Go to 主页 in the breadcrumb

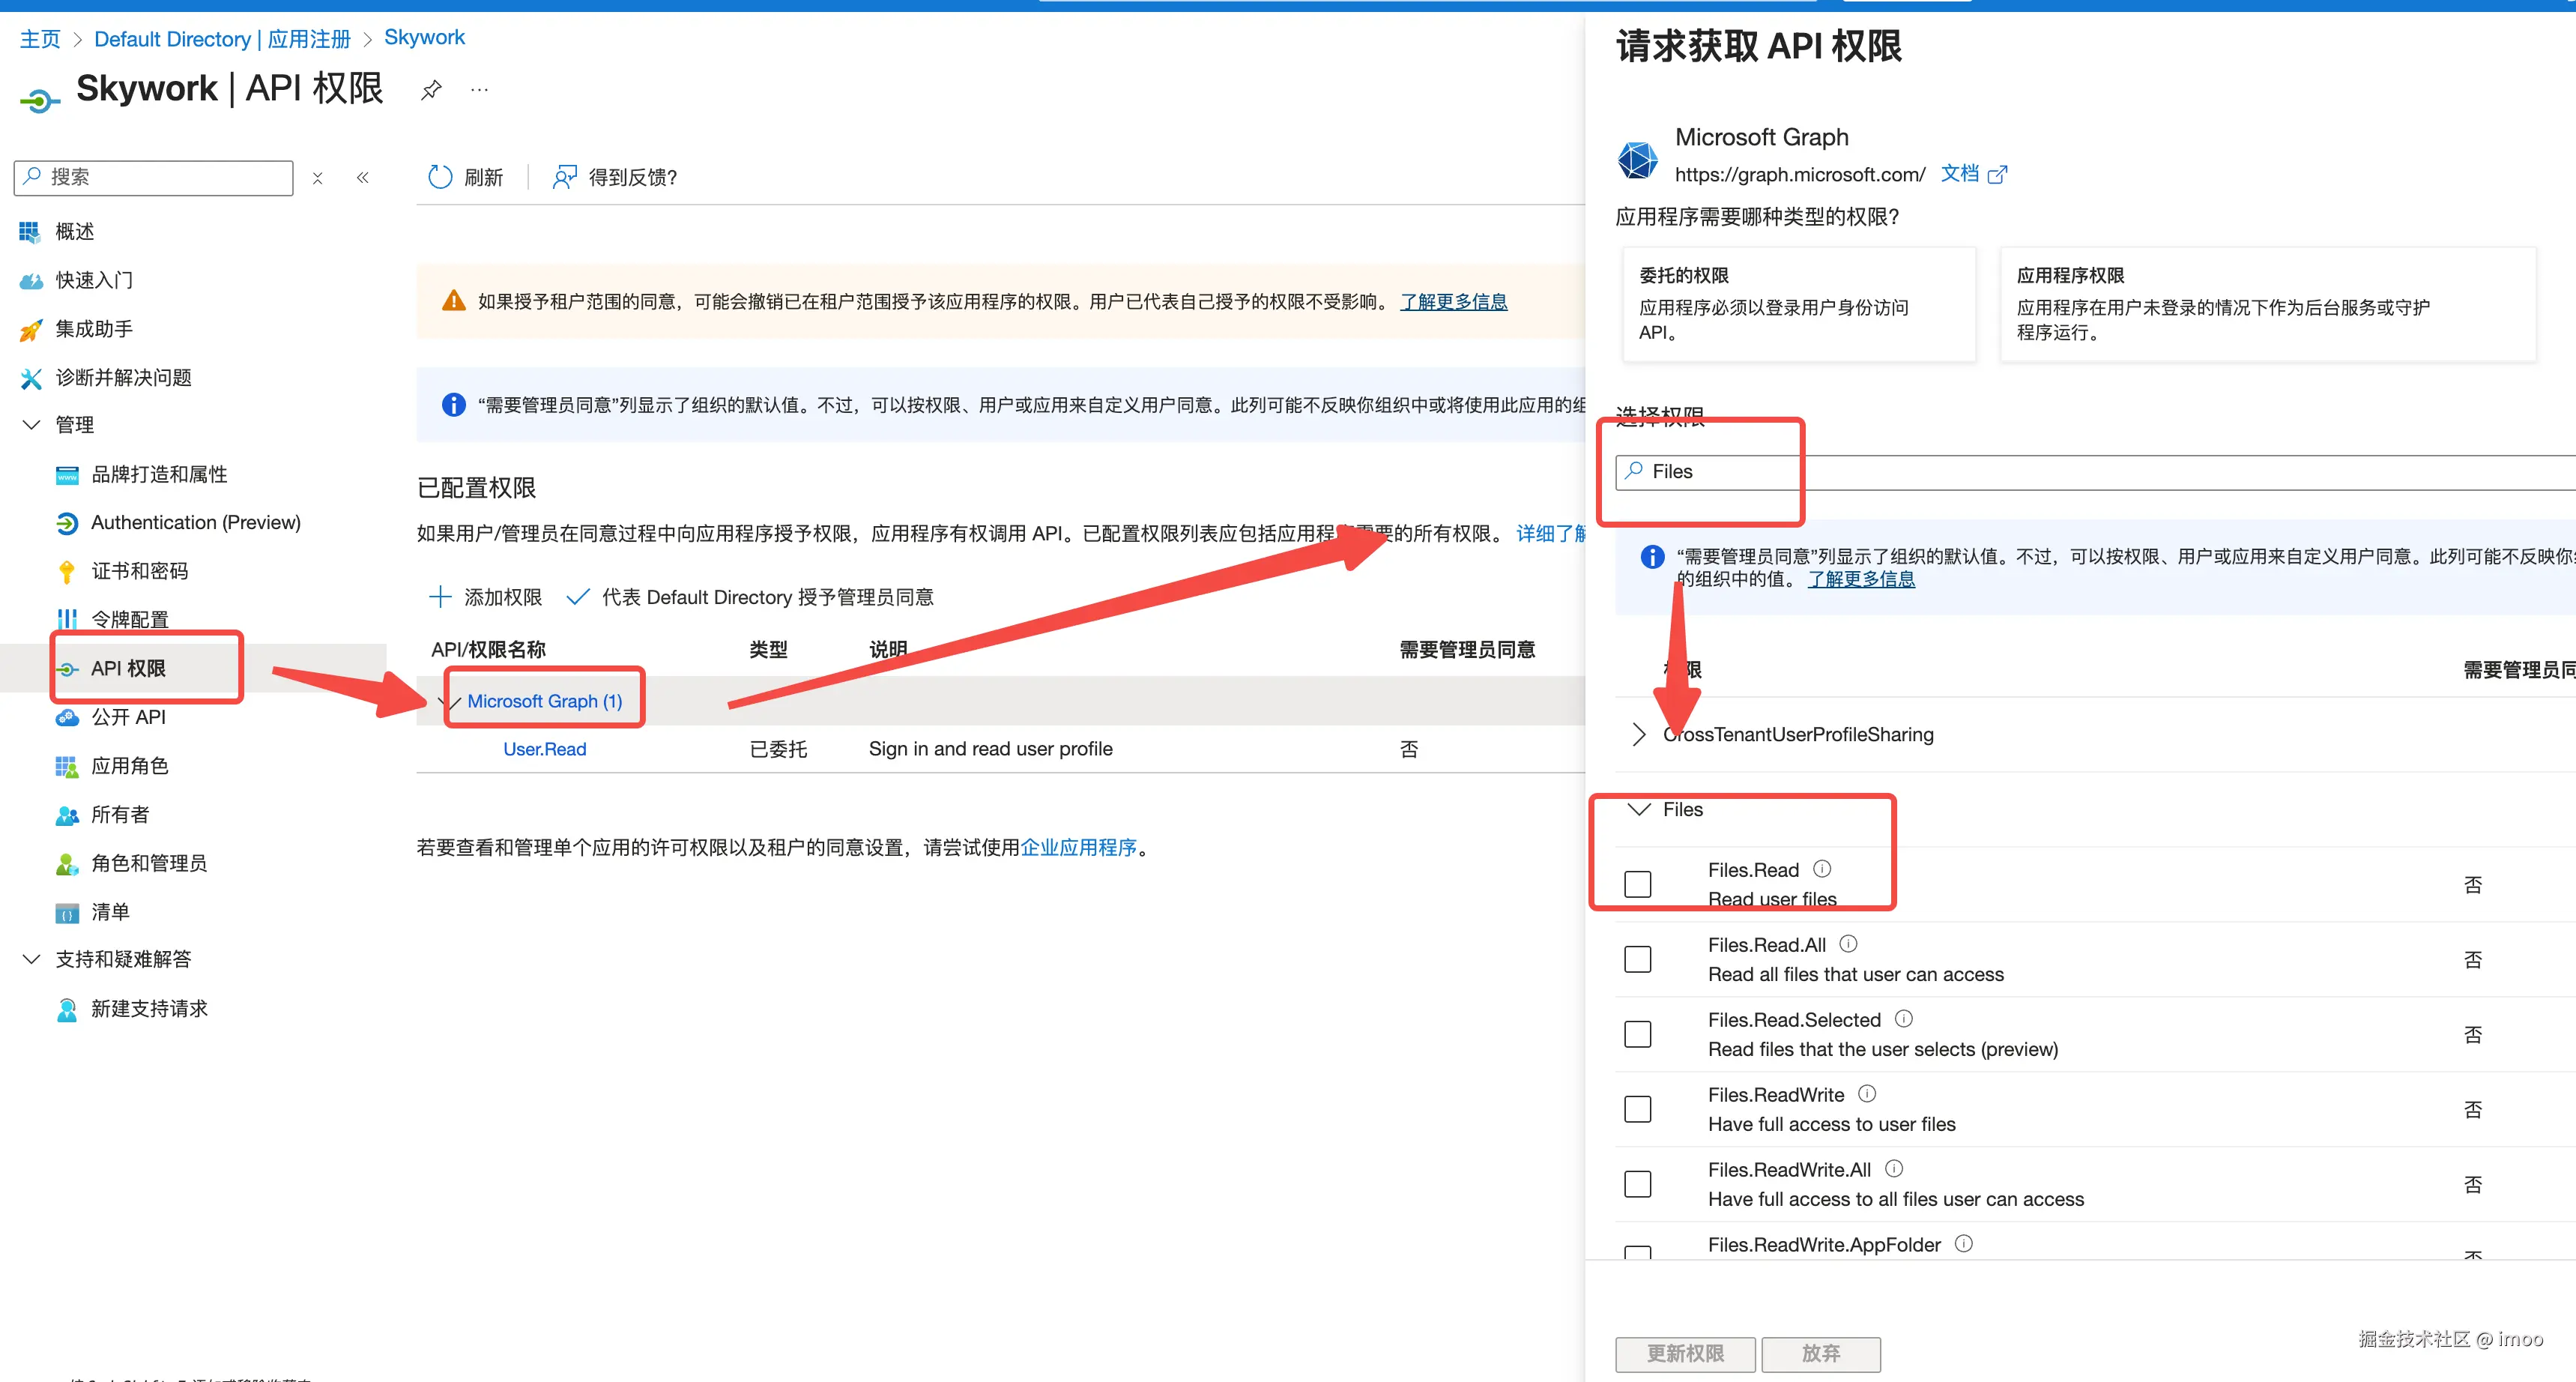[40, 39]
